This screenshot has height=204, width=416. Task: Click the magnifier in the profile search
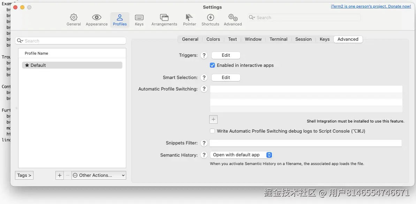point(20,41)
